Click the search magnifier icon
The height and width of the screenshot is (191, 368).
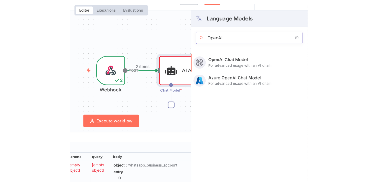pos(202,38)
